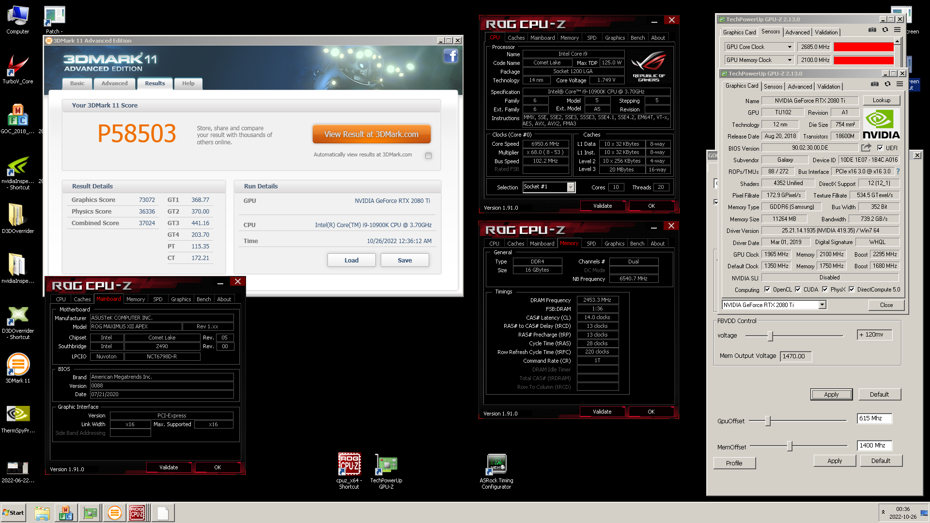930x523 pixels.
Task: Switch to Sensors tab in front GPU-Z
Action: click(773, 87)
